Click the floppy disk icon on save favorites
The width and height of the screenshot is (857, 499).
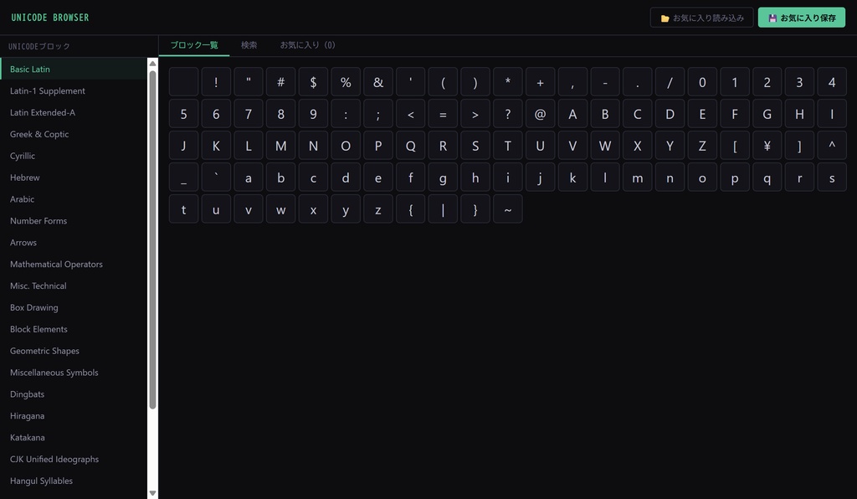click(772, 18)
